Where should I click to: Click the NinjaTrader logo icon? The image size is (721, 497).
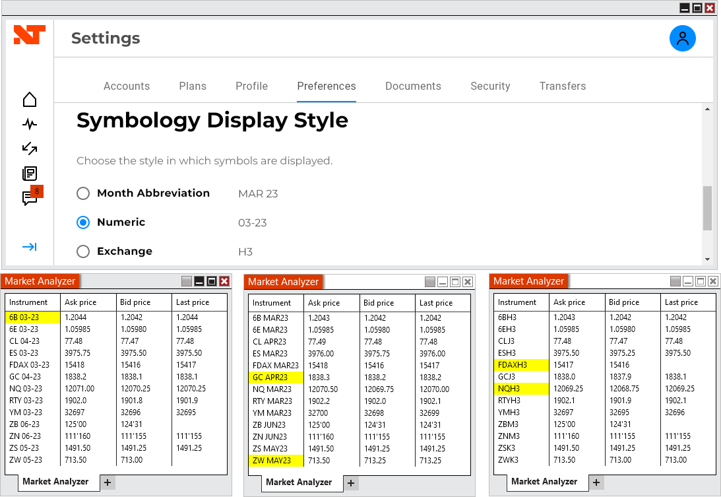30,36
